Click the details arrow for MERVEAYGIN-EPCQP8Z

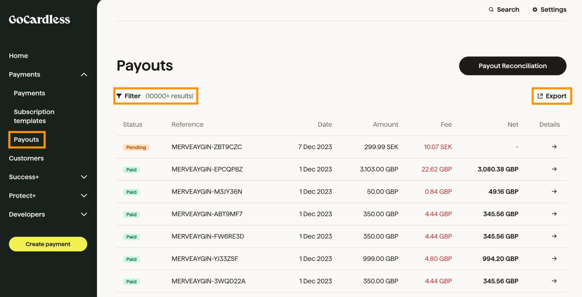(x=554, y=169)
